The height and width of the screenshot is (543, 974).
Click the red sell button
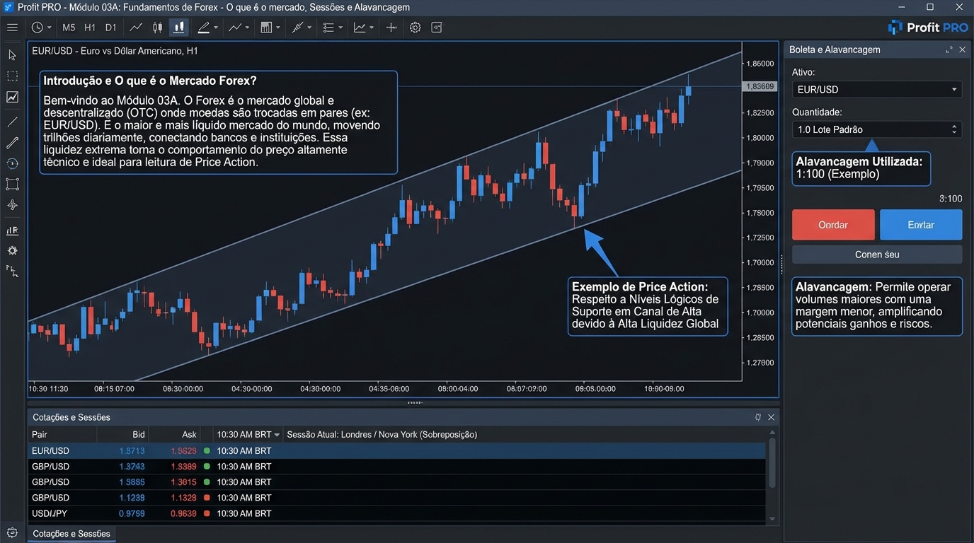pyautogui.click(x=833, y=225)
